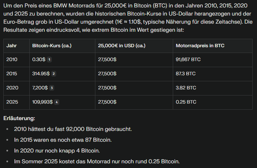Open citation badge 4 beside 109,993$
This screenshot has height=168, width=257.
(57, 102)
